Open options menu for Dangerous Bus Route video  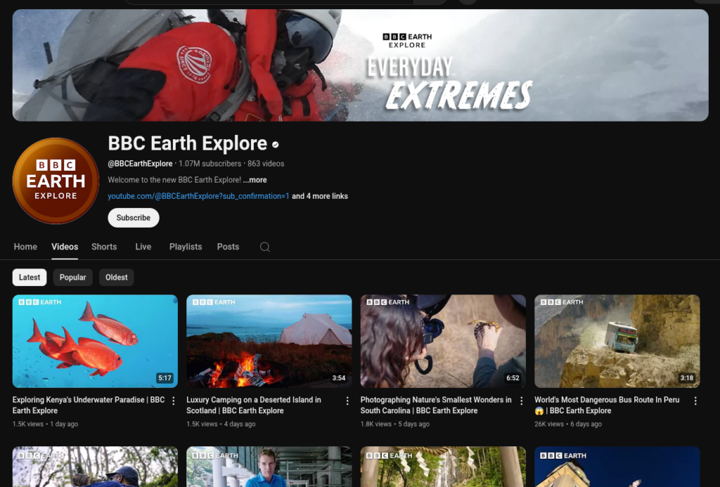(x=695, y=401)
